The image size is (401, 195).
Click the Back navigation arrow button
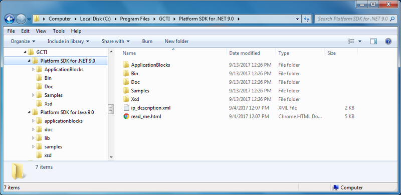10,19
